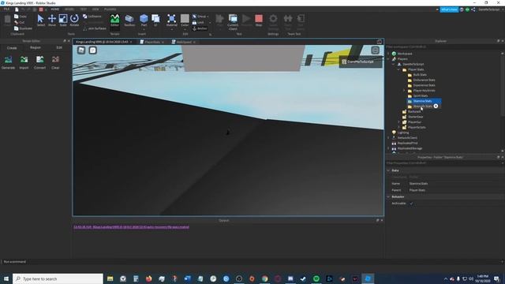This screenshot has height=284, width=505.
Task: Open the Material picker
Action: 172,21
